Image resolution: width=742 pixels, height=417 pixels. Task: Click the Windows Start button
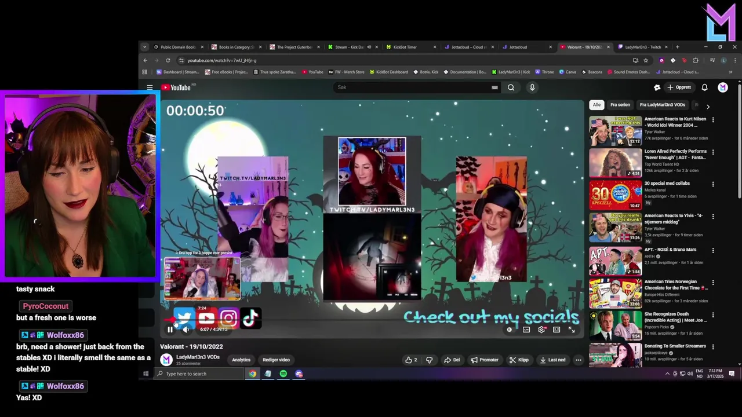click(146, 374)
